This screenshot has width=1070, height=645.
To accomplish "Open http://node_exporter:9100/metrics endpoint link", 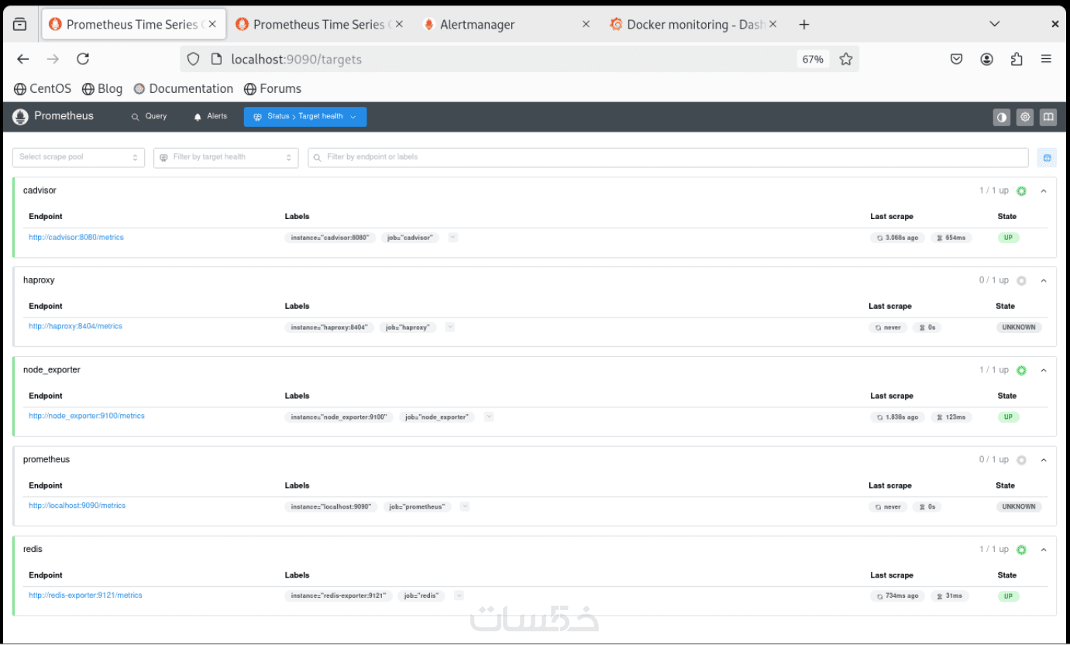I will [87, 417].
